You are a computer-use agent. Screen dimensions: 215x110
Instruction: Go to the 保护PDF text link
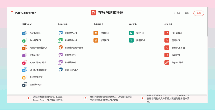(140, 33)
